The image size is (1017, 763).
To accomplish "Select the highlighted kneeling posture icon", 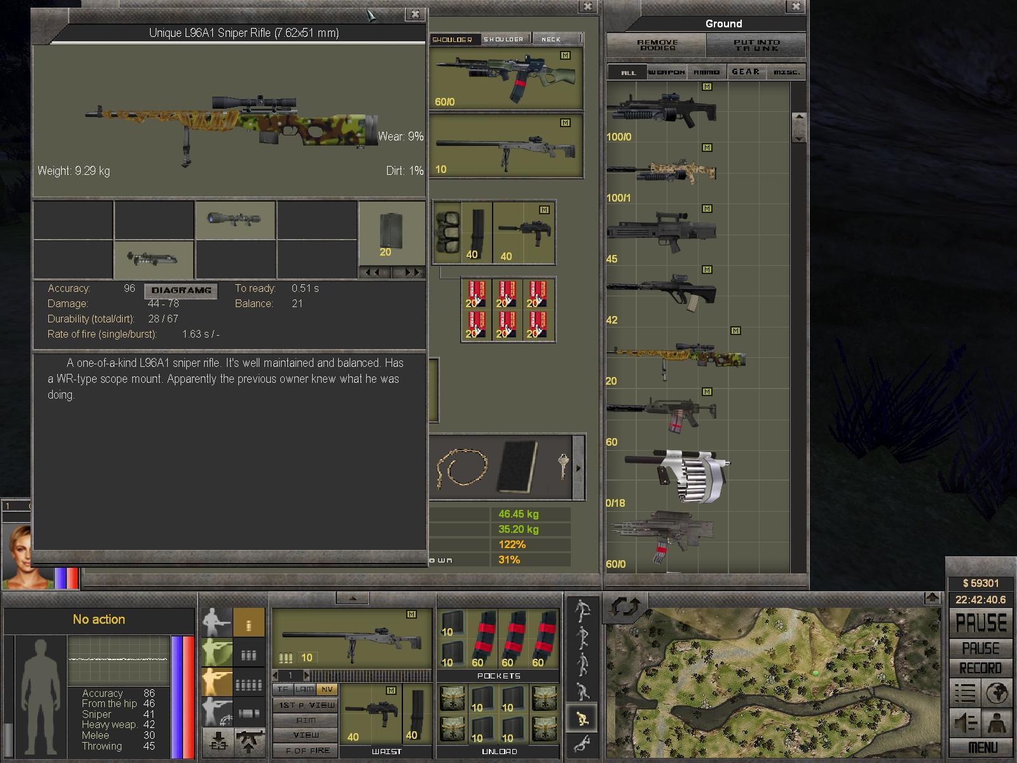I will click(582, 718).
